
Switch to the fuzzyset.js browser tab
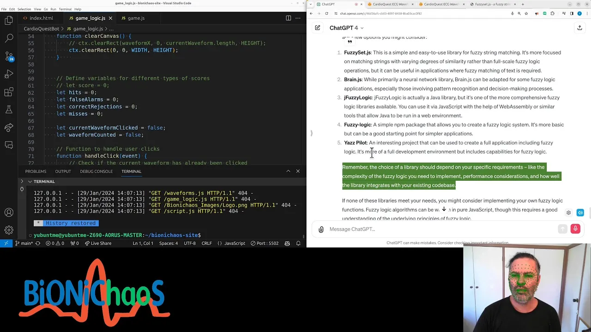tap(492, 4)
